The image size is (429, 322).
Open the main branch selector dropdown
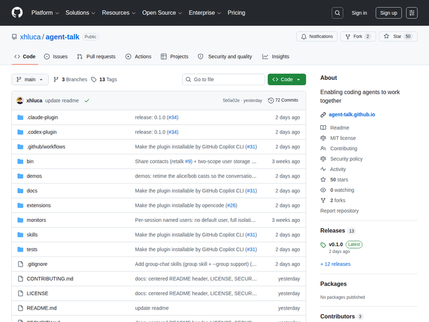coord(30,79)
